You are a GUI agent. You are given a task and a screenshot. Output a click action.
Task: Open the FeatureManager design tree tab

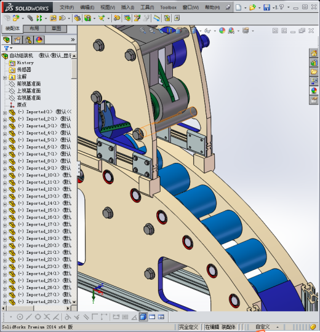6,40
